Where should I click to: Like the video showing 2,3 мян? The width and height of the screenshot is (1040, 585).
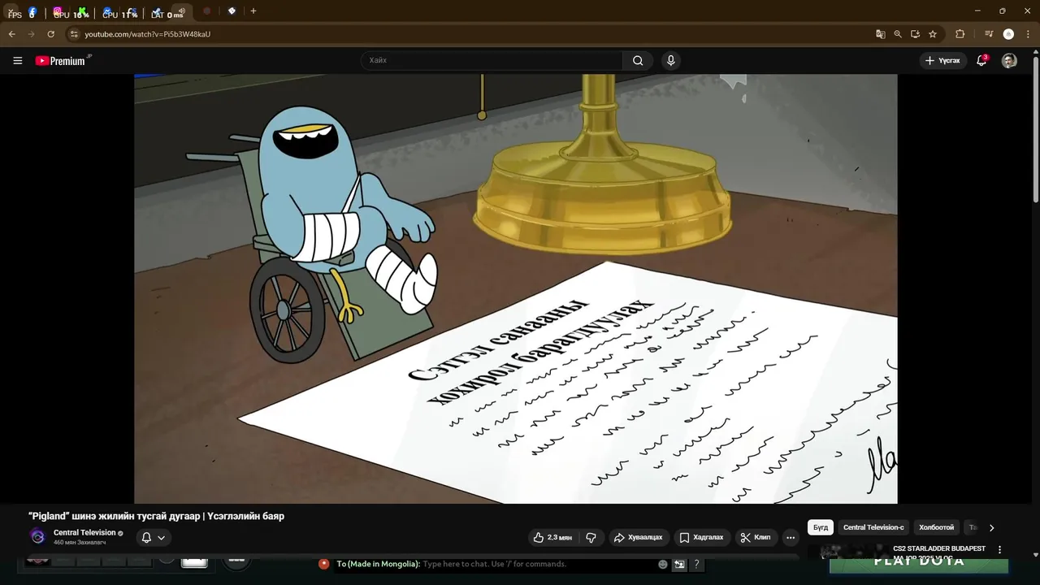point(552,537)
